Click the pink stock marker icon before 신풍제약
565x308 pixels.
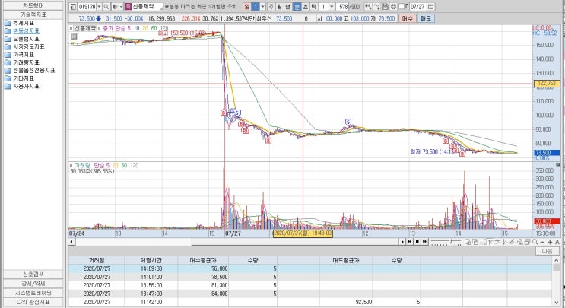[129, 7]
